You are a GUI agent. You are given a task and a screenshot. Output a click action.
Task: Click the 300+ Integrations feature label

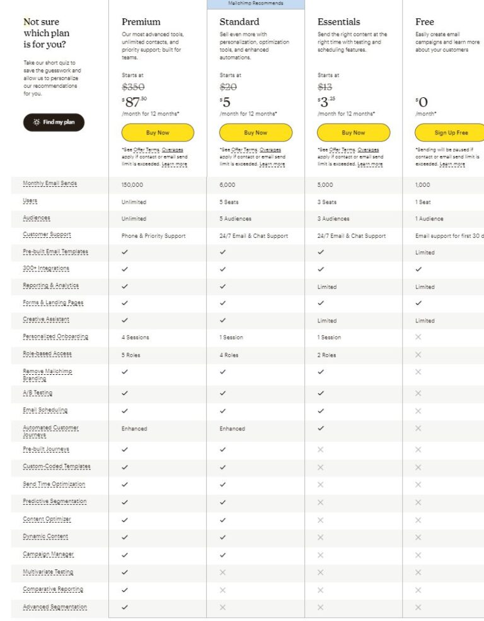[x=46, y=269]
